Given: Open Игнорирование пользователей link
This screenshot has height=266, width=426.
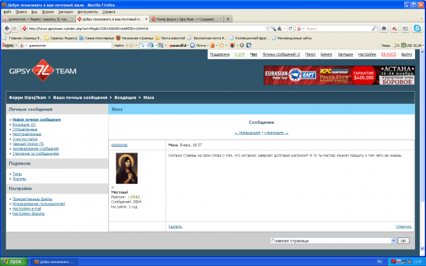Looking at the screenshot, I should pyautogui.click(x=38, y=204).
